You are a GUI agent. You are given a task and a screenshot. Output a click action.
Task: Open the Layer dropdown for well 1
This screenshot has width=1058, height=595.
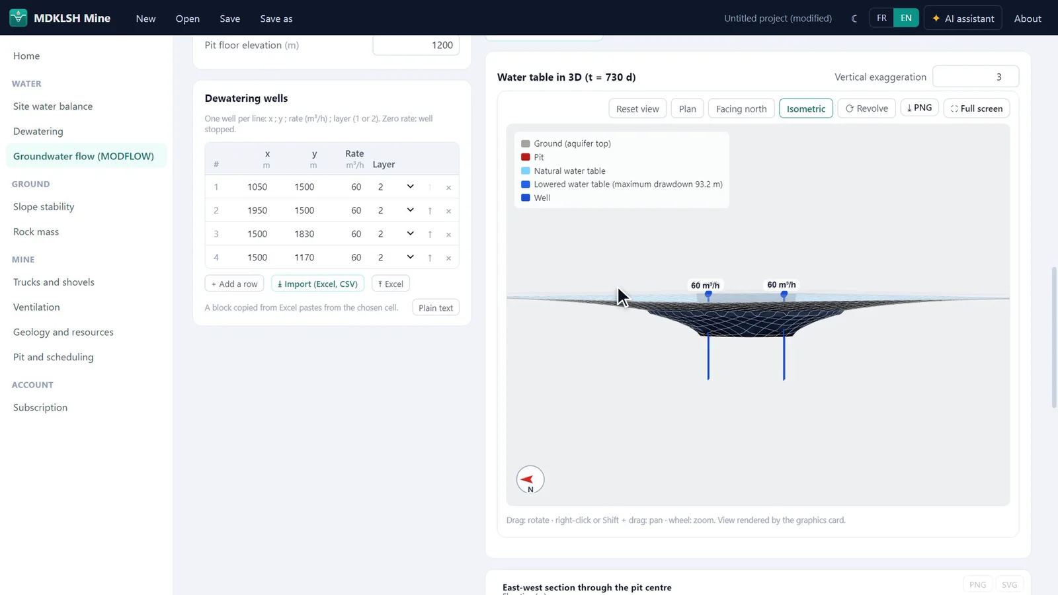[x=395, y=187]
